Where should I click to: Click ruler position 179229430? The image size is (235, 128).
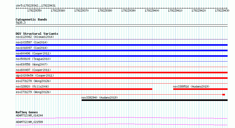[222, 11]
